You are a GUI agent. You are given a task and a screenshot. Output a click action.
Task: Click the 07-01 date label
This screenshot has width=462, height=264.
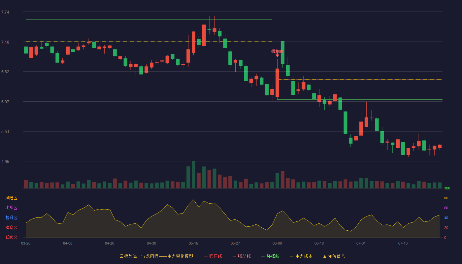[361, 243]
